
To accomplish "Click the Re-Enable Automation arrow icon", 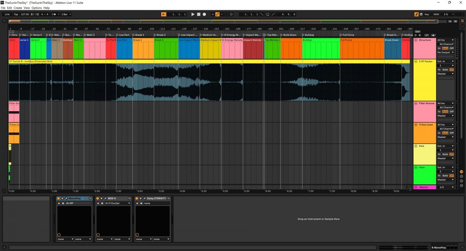I will pyautogui.click(x=222, y=14).
